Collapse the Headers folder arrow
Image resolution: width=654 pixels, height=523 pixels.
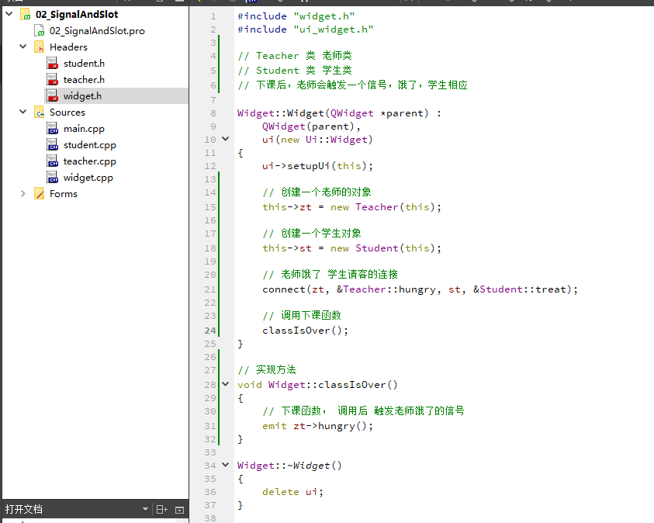(23, 47)
